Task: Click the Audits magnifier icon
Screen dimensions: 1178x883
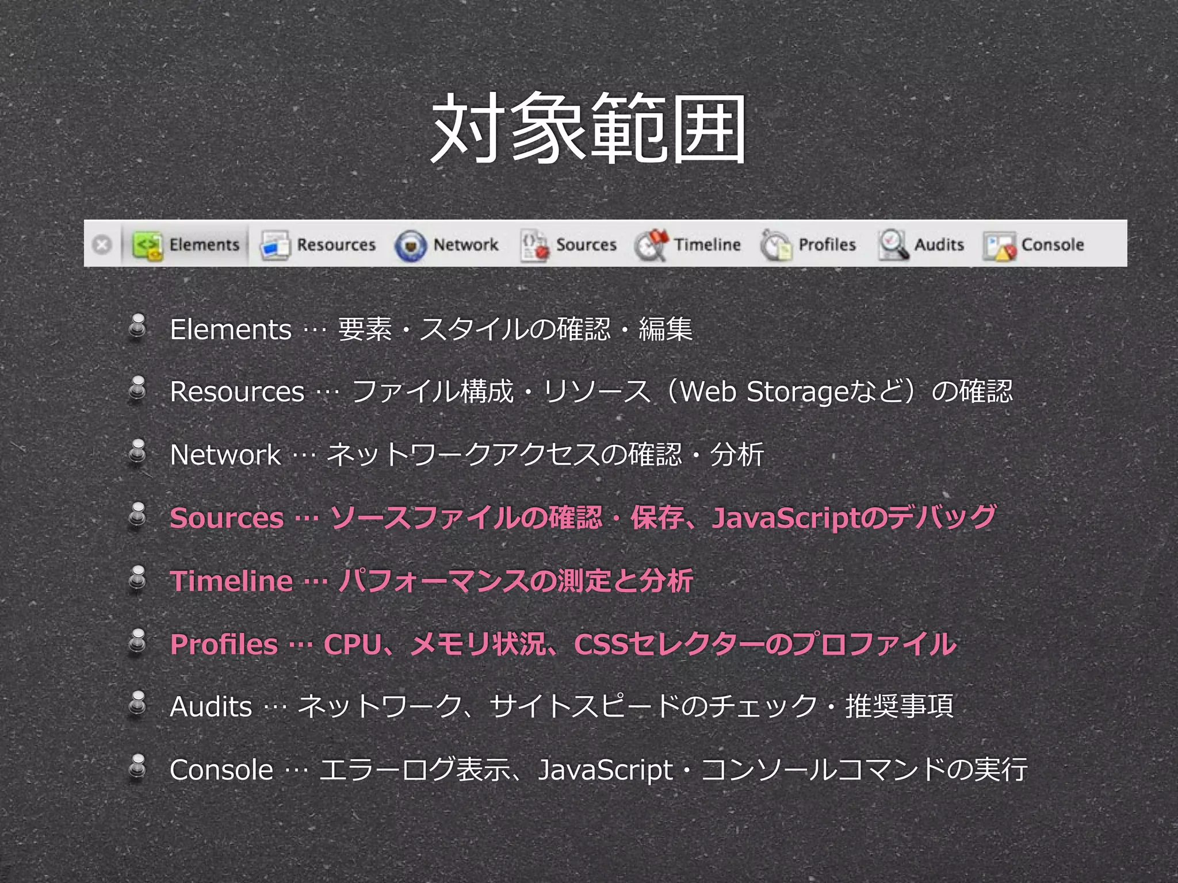Action: [x=893, y=245]
